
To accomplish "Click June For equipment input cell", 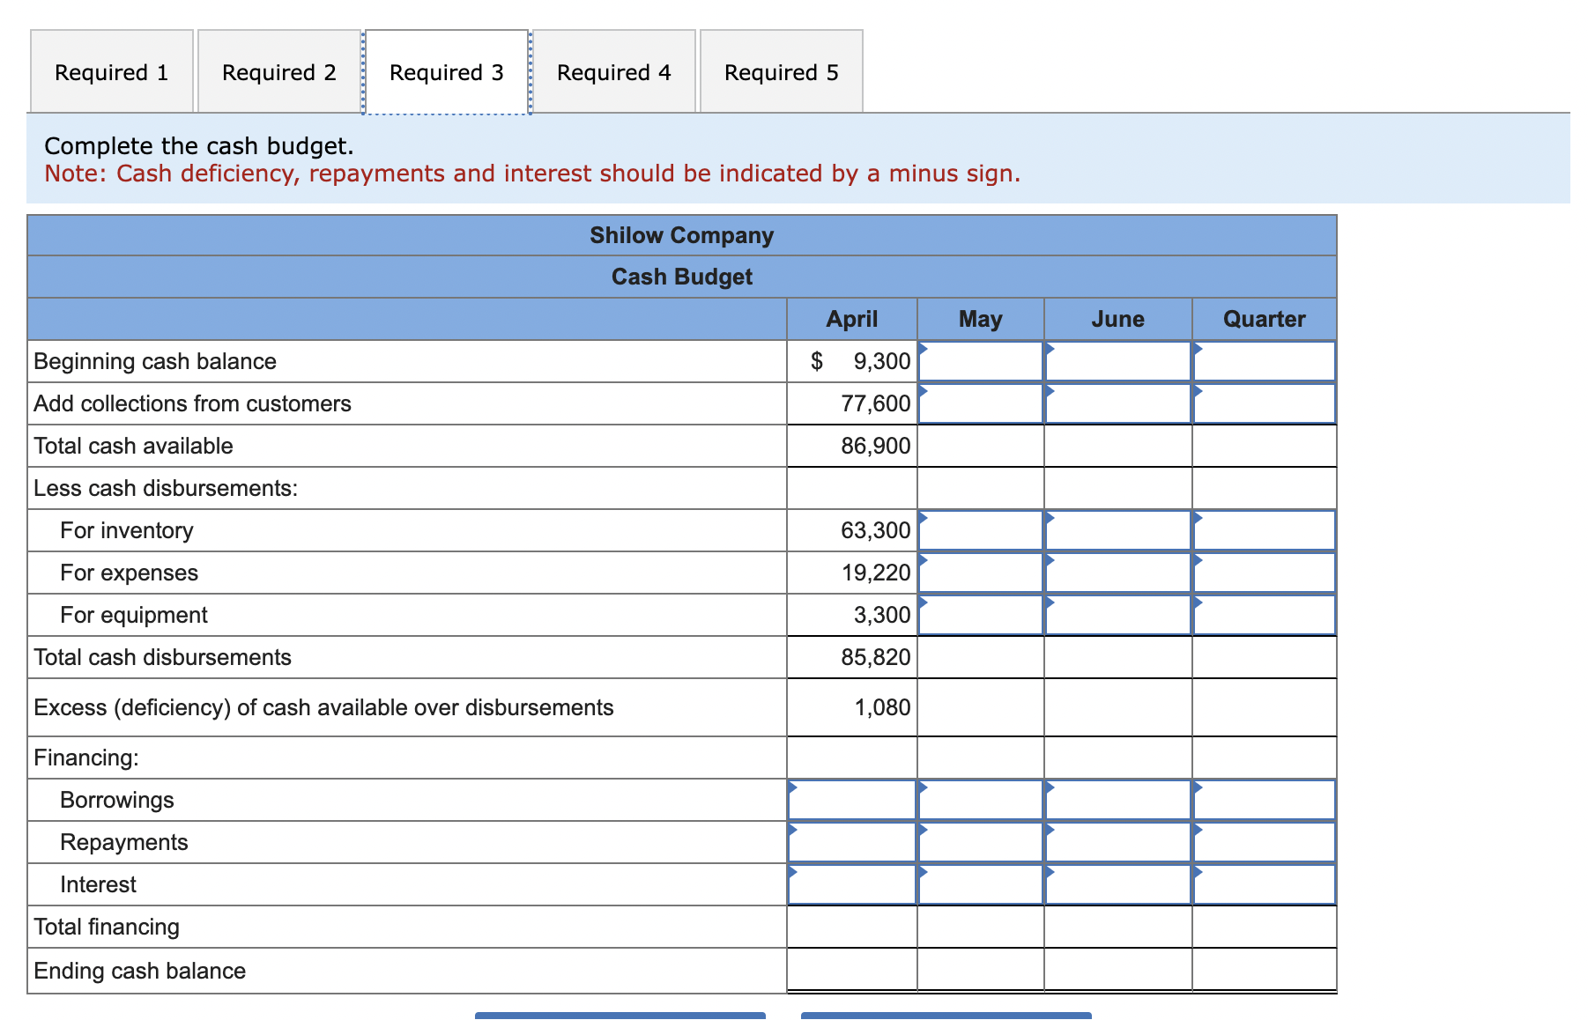I will click(1118, 615).
